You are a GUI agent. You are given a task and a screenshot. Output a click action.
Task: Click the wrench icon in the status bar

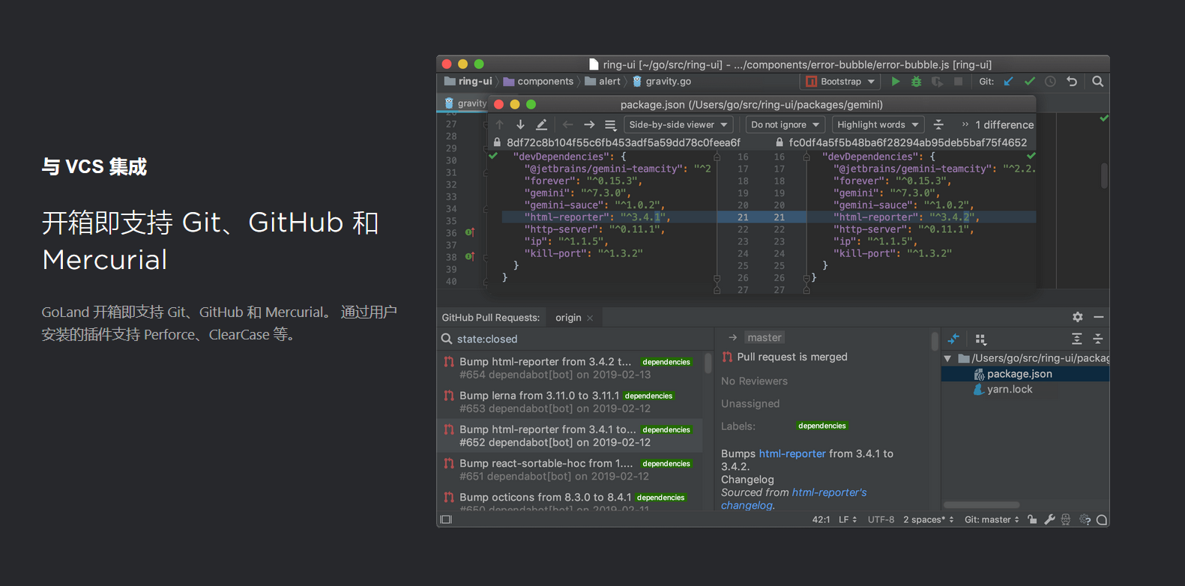[x=1049, y=519]
